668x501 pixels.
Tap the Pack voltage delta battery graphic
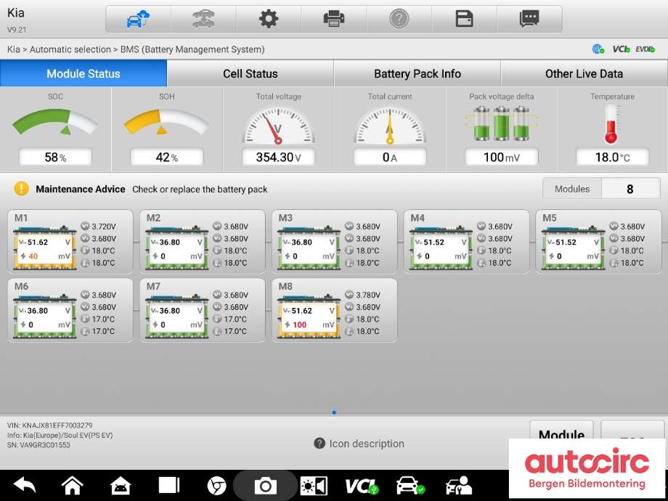(x=502, y=123)
